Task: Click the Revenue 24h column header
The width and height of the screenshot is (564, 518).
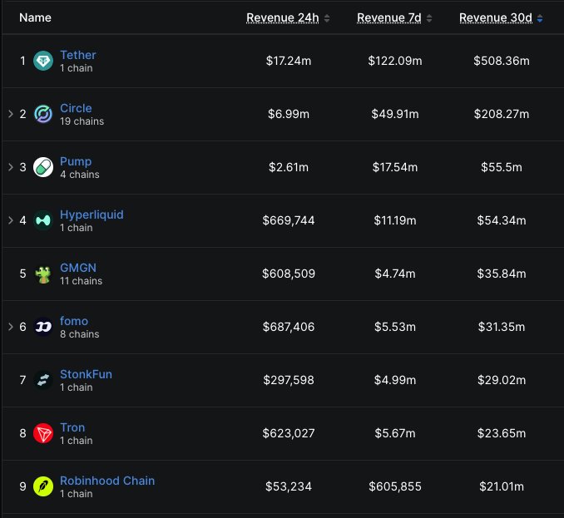Action: tap(282, 18)
